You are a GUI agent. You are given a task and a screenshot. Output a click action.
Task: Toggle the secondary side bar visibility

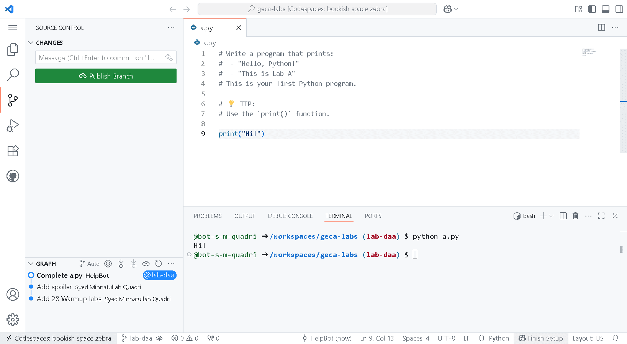click(x=619, y=9)
